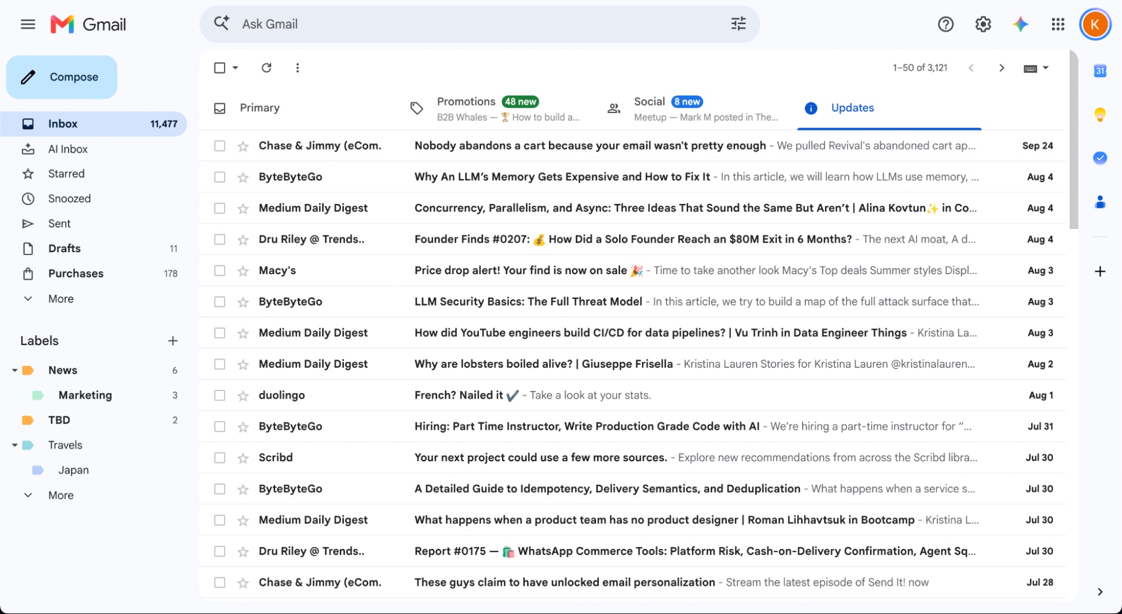
Task: Click the green Marketing label color swatch
Action: (x=38, y=395)
